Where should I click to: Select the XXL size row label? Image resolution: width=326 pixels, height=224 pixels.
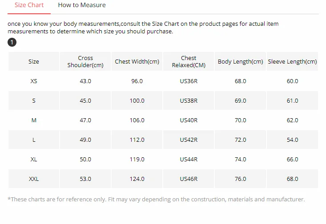click(34, 179)
